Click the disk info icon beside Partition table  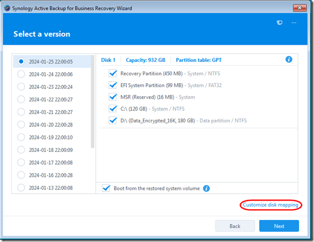click(288, 60)
